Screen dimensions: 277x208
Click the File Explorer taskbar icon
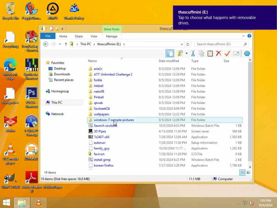22,203
